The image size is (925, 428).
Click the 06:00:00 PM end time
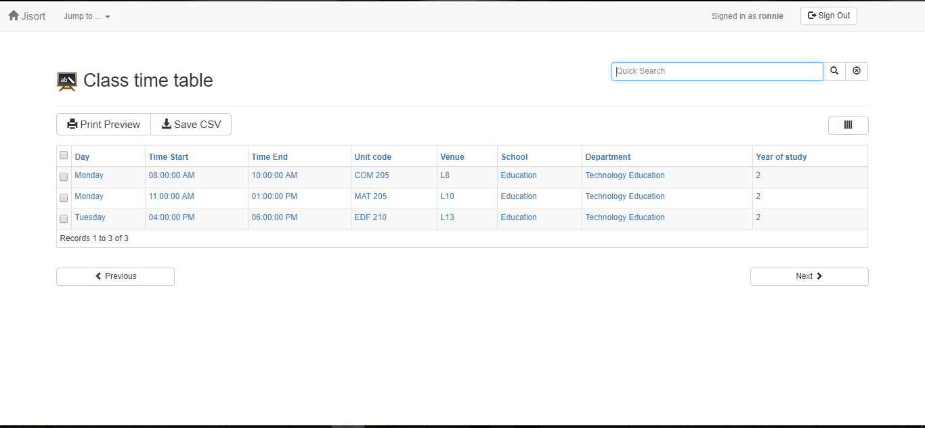274,217
